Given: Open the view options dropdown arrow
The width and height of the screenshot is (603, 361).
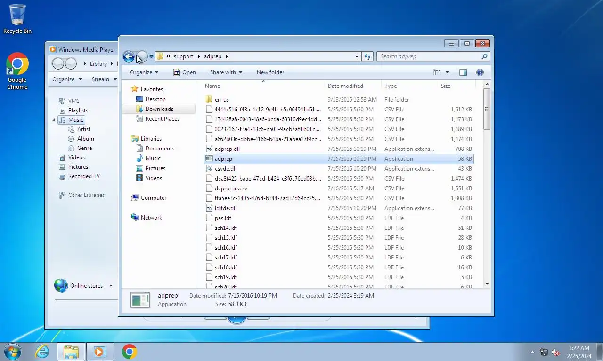Looking at the screenshot, I should tap(447, 72).
